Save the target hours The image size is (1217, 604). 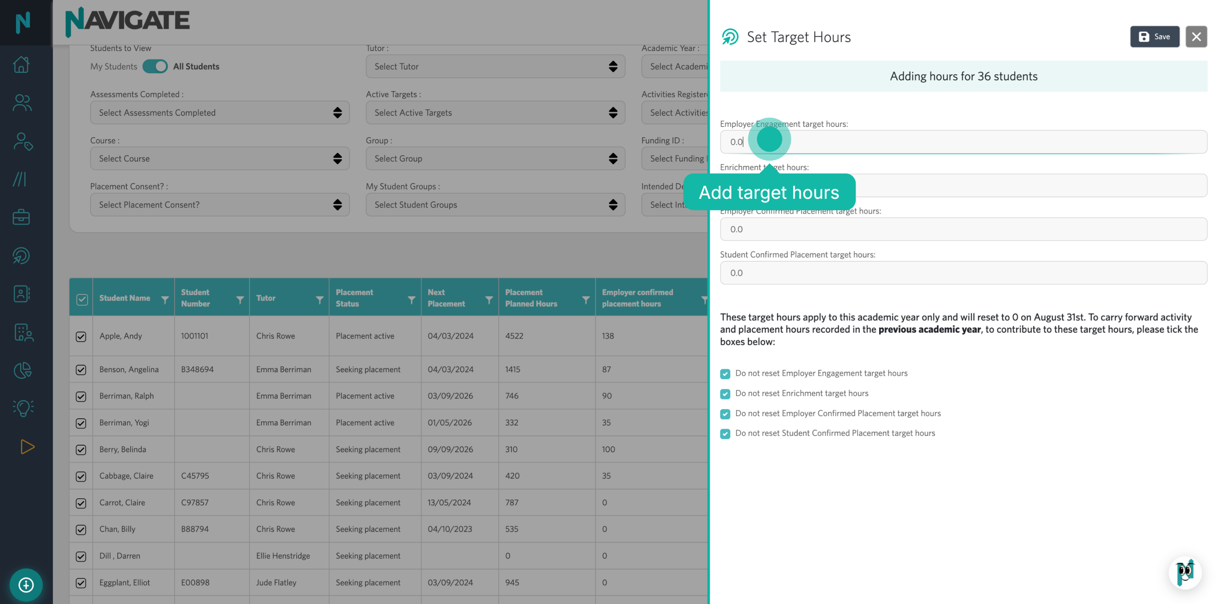point(1154,36)
